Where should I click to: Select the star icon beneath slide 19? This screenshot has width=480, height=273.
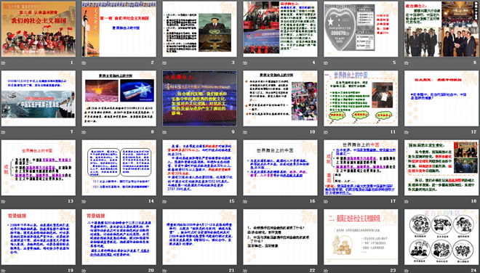tap(3, 271)
